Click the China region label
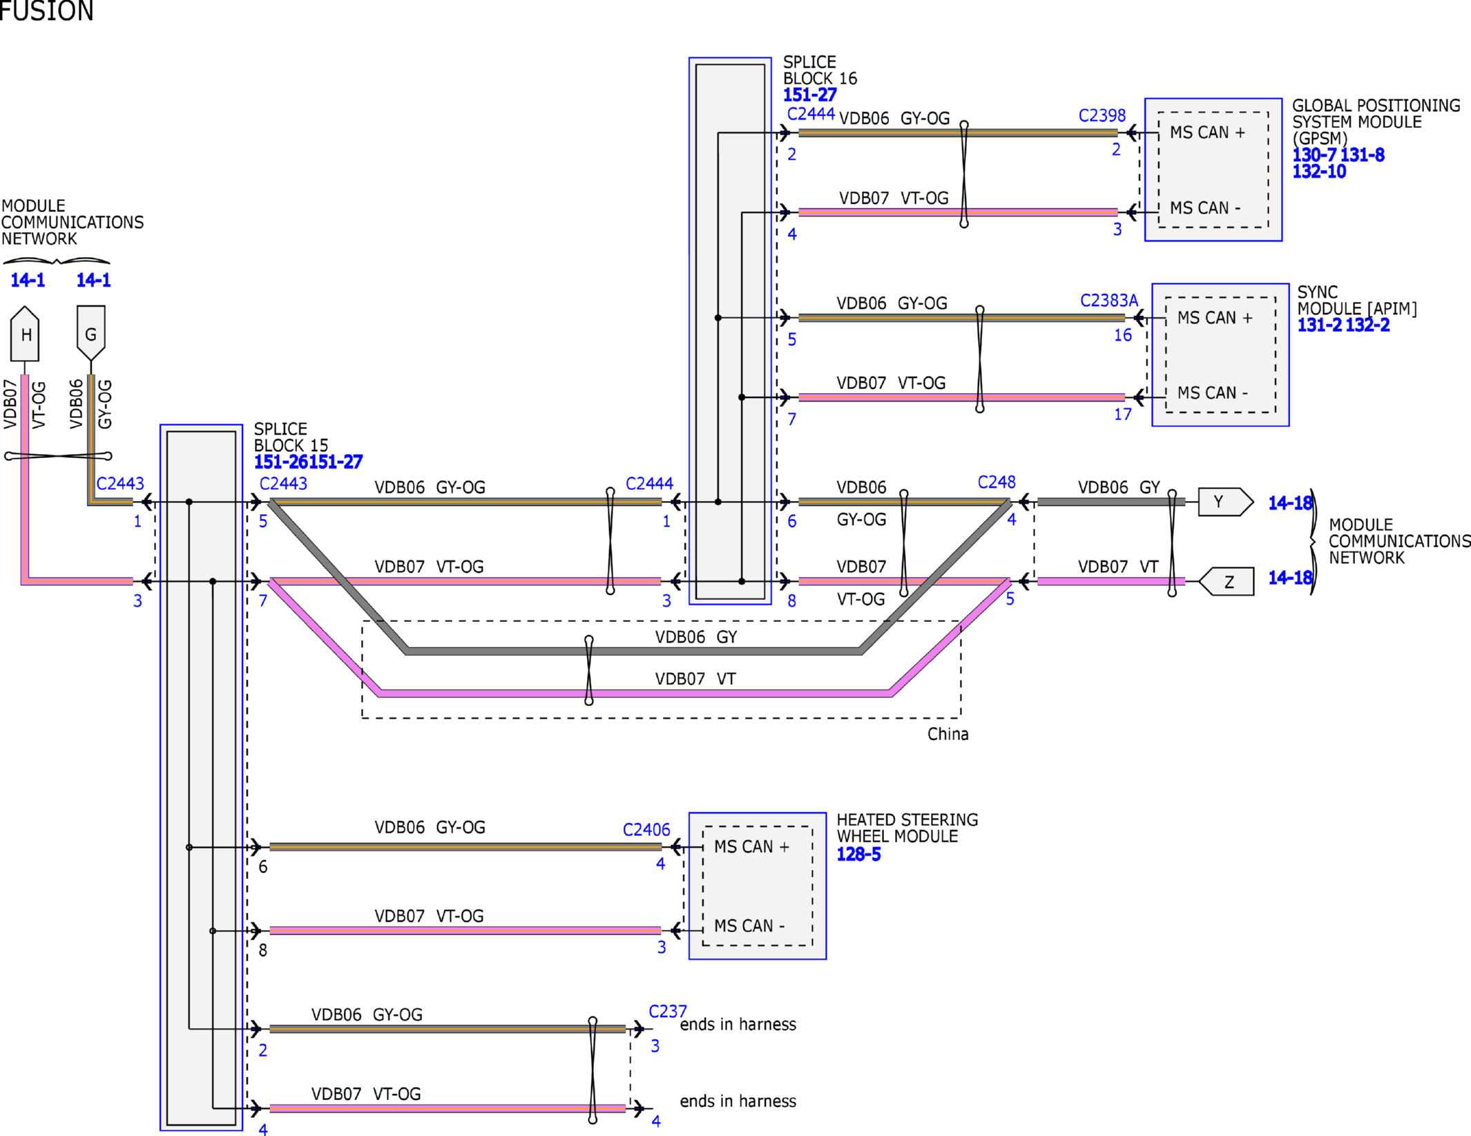 (948, 734)
